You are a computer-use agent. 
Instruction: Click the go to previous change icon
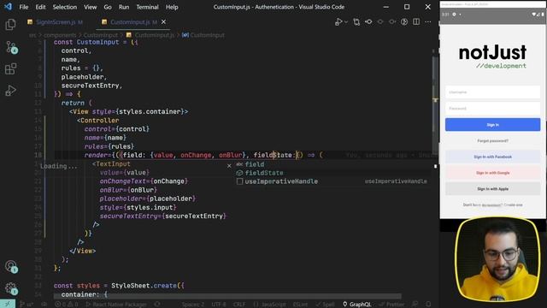[368, 22]
